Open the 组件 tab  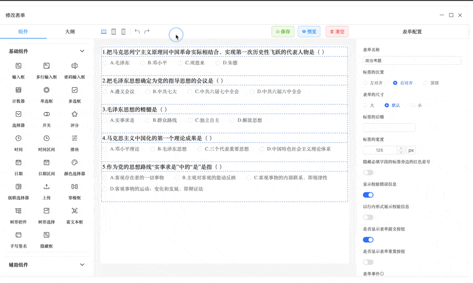coord(23,32)
